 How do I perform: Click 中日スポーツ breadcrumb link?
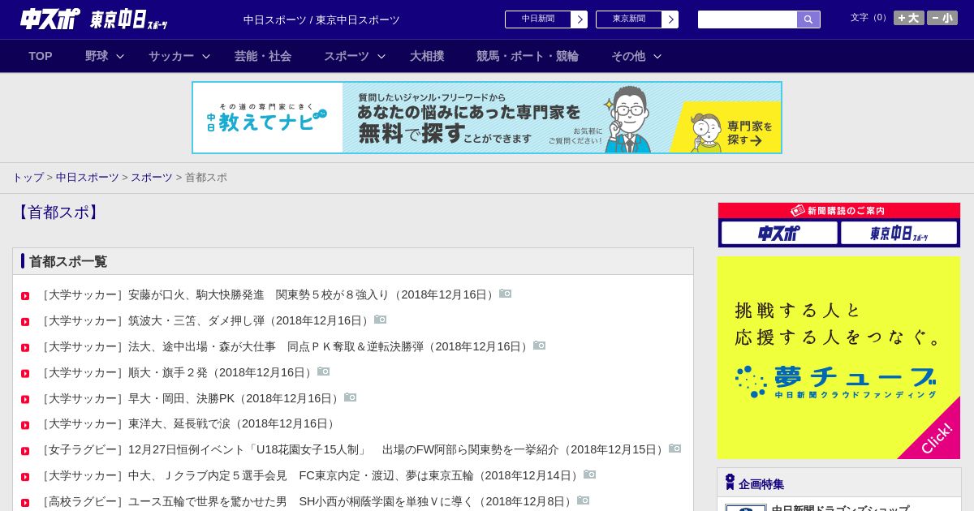88,177
